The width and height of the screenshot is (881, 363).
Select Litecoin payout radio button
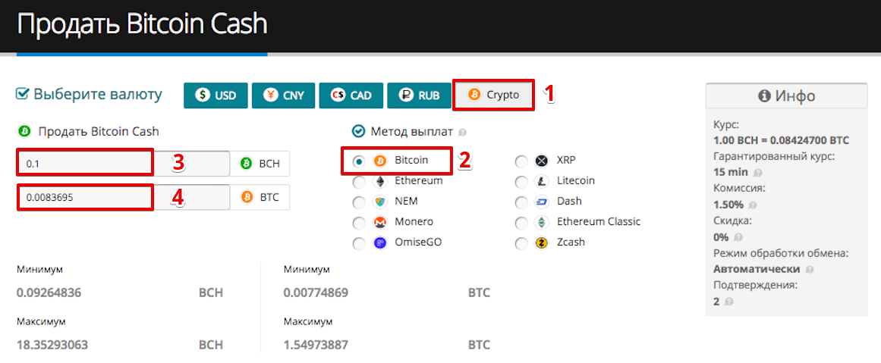[x=521, y=182]
